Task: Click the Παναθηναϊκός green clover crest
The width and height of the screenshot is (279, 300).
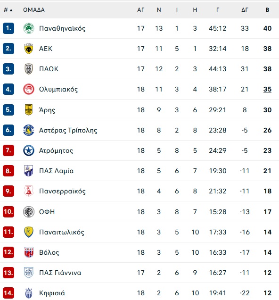Action: point(29,28)
